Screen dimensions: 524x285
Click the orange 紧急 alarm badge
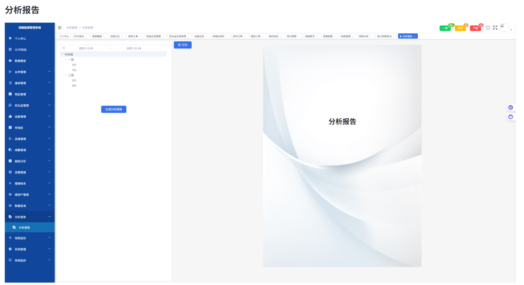[460, 29]
